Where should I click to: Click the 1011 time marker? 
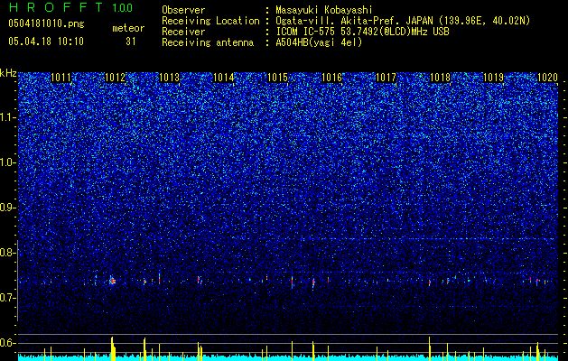click(61, 78)
